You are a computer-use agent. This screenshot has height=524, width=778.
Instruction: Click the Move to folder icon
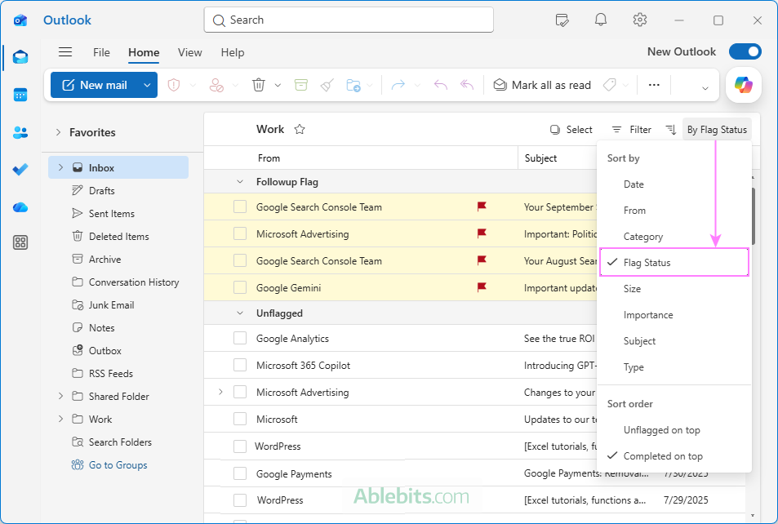[353, 86]
